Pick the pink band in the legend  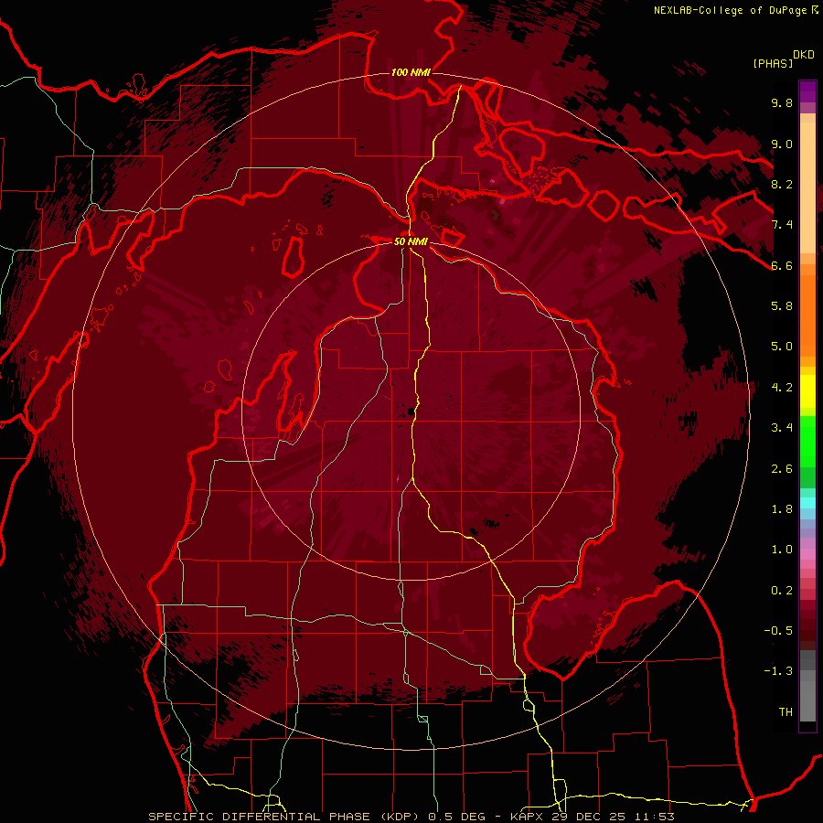point(807,554)
